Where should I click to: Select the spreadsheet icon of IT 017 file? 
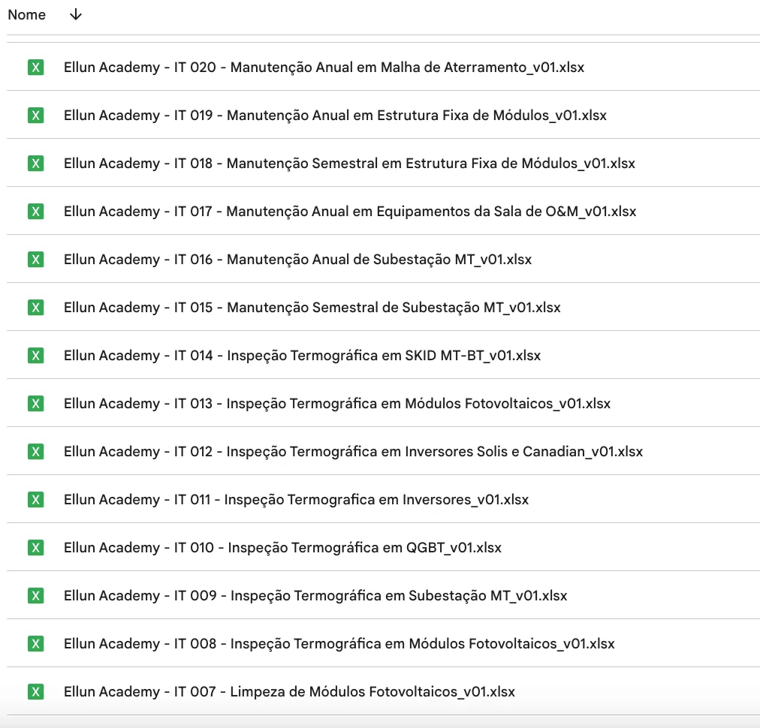coord(35,212)
